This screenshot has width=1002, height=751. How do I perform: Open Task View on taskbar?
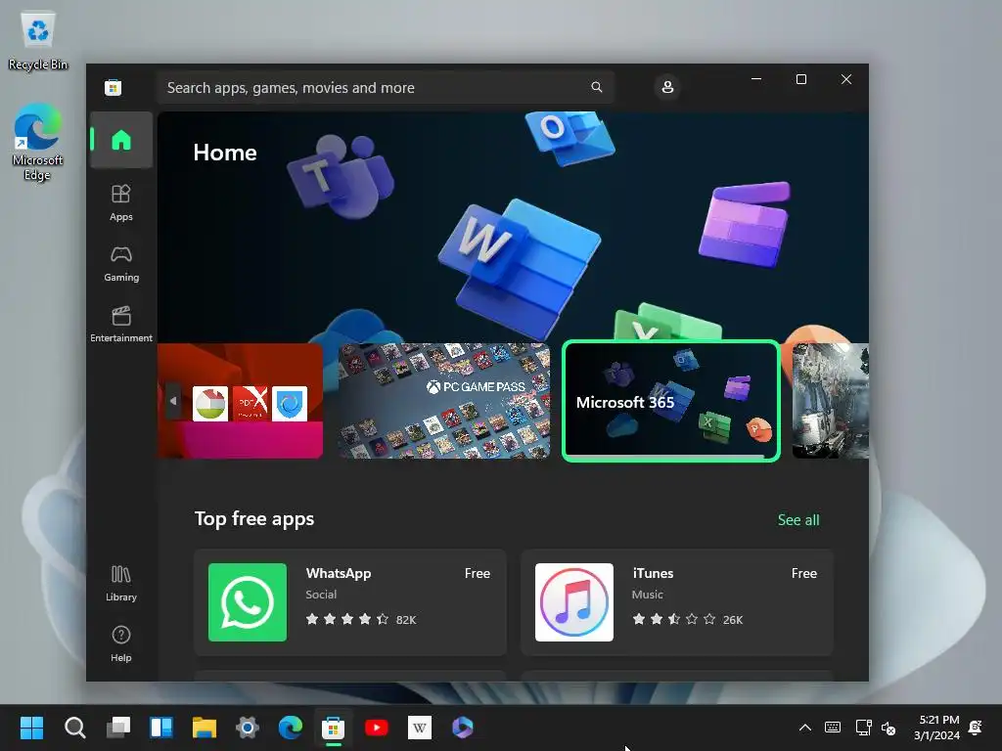pyautogui.click(x=118, y=728)
